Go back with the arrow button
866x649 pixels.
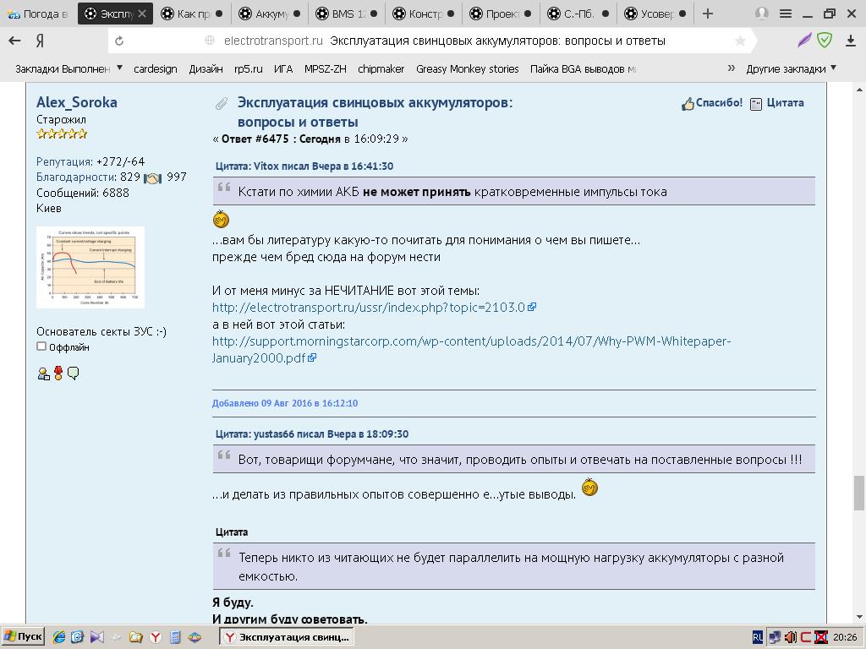point(14,41)
